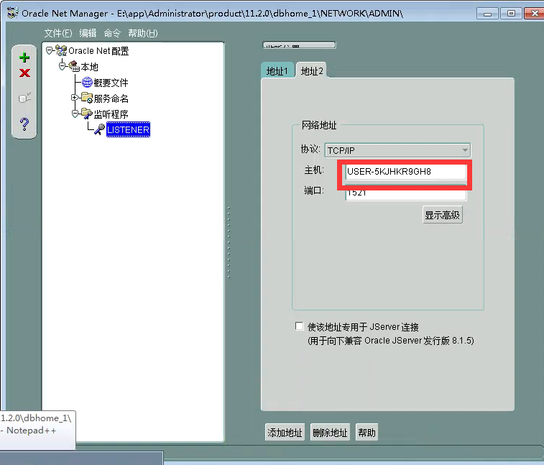Open the partially hidden top combo box
Image resolution: width=544 pixels, height=465 pixels.
point(299,45)
